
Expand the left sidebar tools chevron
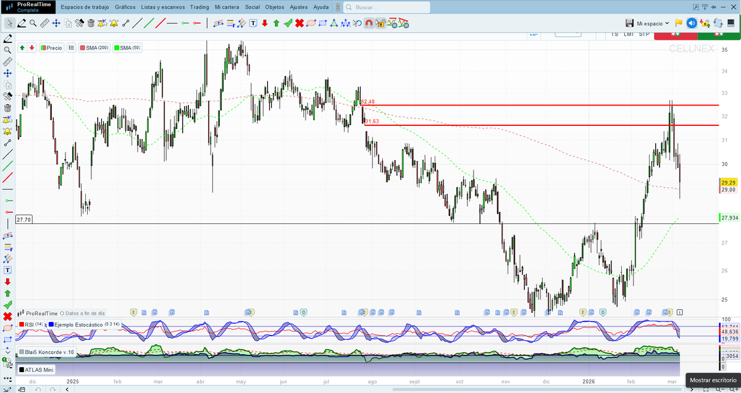pyautogui.click(x=8, y=352)
